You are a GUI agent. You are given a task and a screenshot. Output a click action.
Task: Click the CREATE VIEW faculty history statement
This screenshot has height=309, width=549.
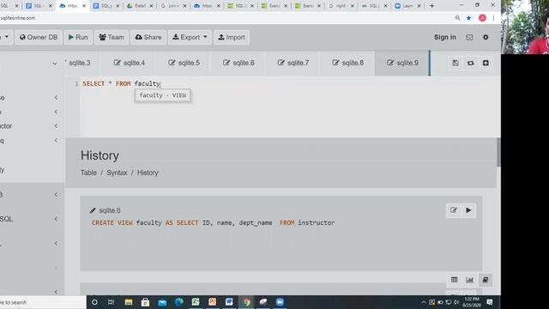pyautogui.click(x=214, y=223)
